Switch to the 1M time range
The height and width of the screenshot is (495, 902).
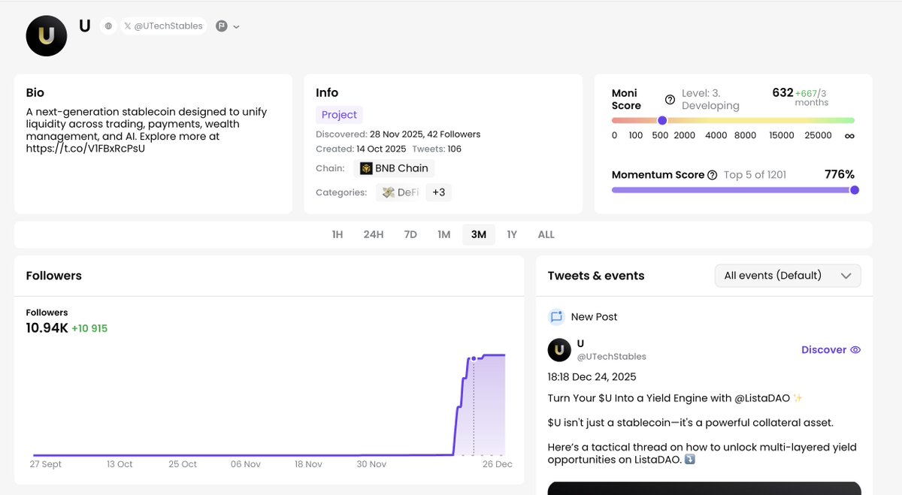[444, 234]
